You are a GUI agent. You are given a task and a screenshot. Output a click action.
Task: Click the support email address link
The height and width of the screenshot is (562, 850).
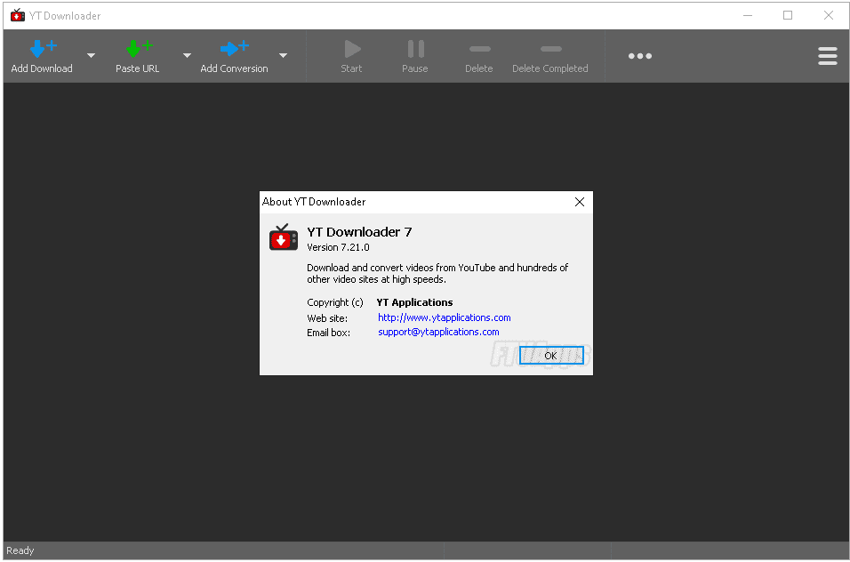point(438,332)
